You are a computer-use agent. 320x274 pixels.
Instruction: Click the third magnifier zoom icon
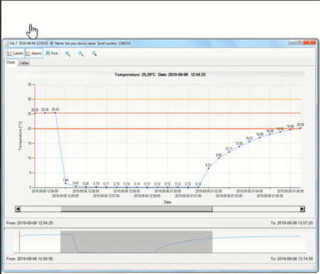tap(94, 53)
